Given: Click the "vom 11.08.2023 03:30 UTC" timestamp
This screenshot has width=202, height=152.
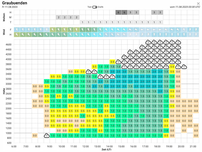Looking at the screenshot, I should (x=185, y=7).
